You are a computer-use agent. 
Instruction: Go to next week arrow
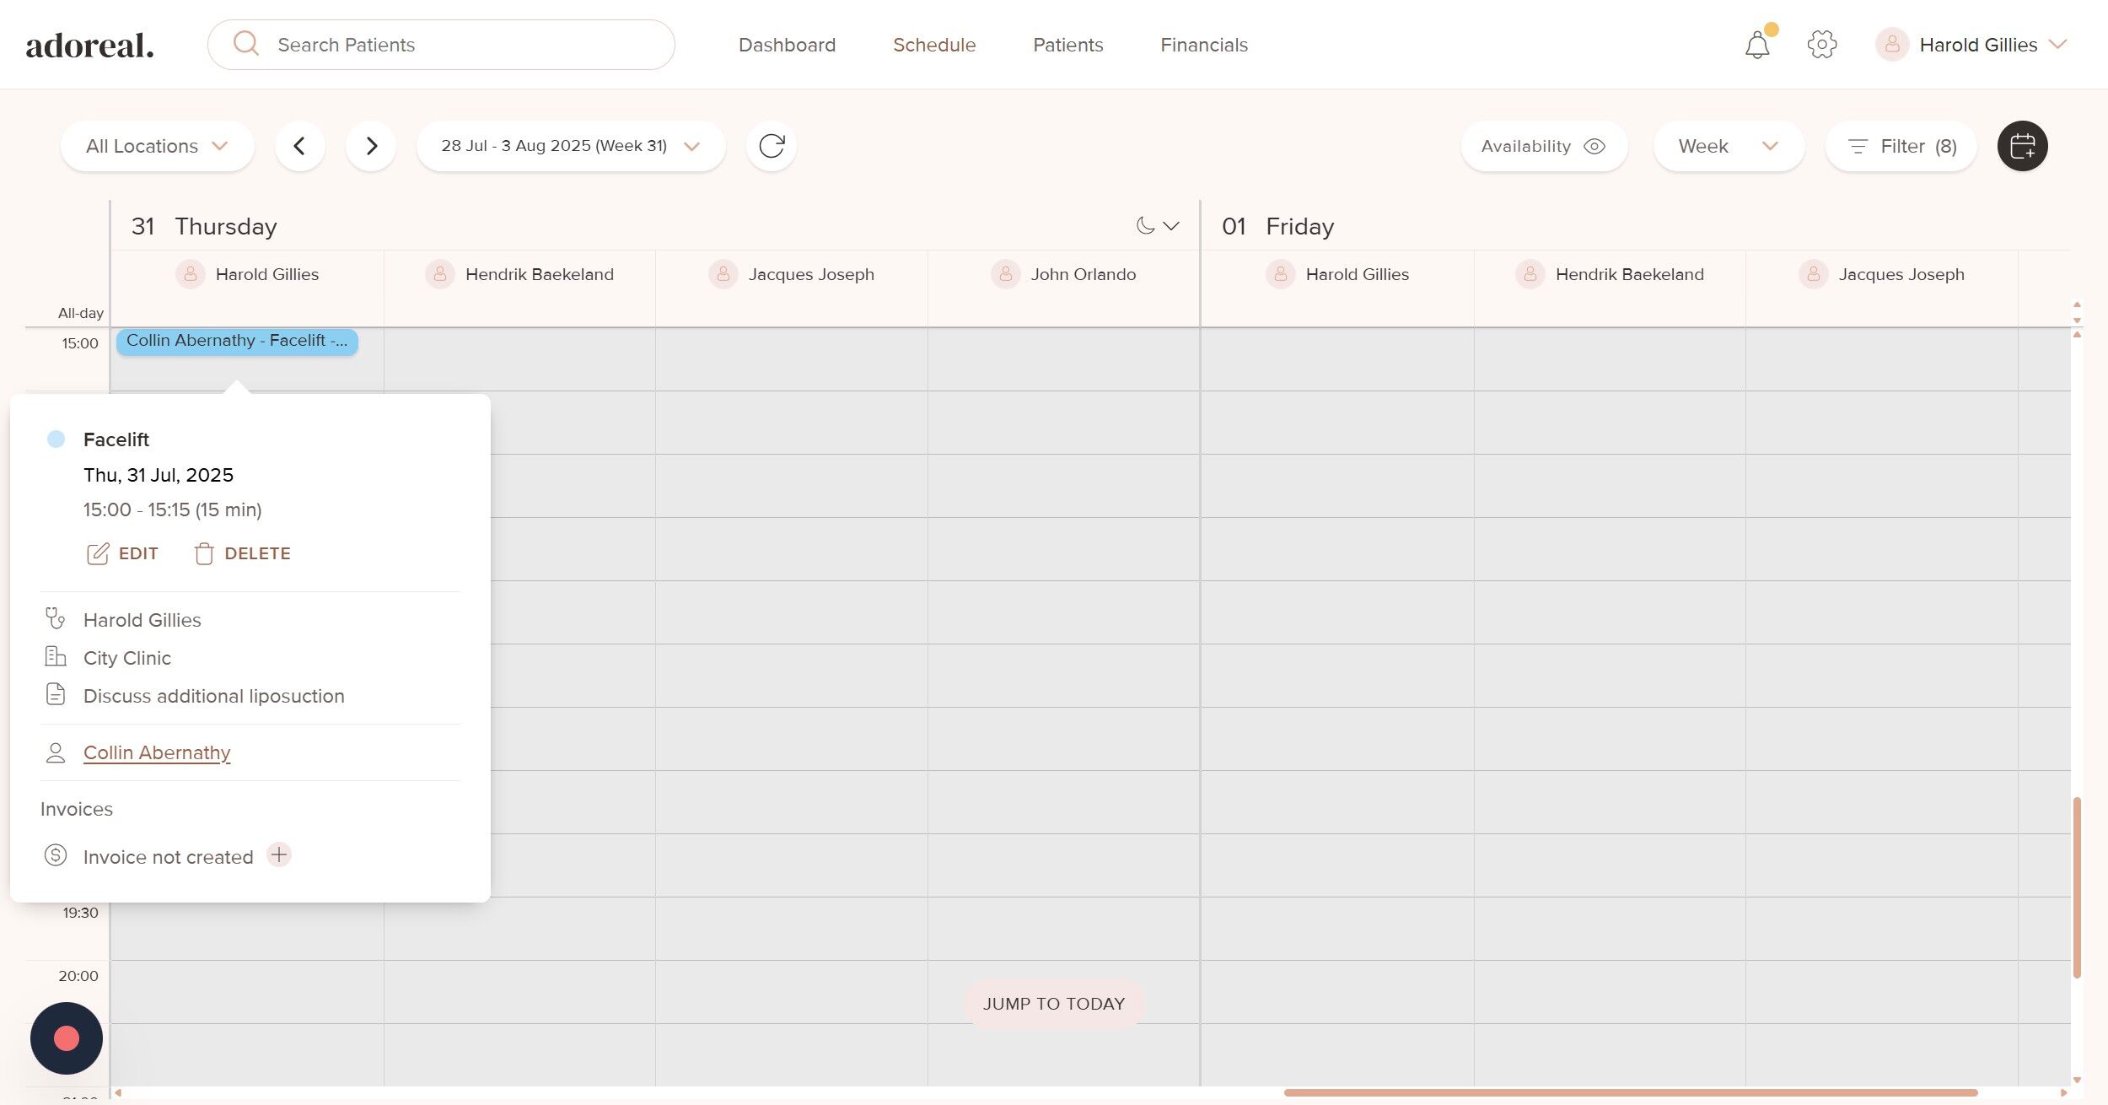pyautogui.click(x=371, y=146)
